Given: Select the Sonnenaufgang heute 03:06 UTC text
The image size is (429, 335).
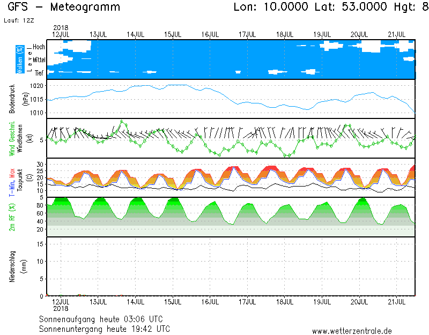Looking at the screenshot, I should click(104, 319).
